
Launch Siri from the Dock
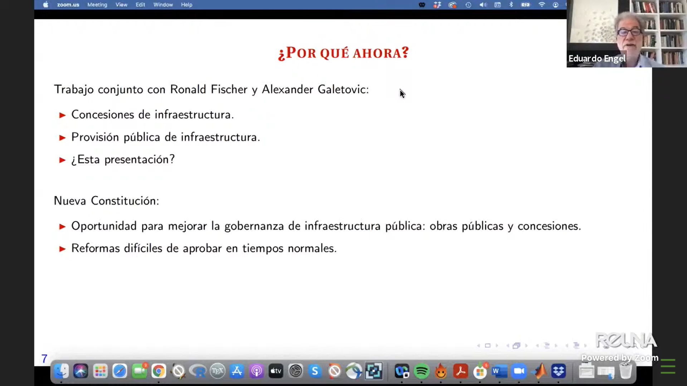coord(81,371)
